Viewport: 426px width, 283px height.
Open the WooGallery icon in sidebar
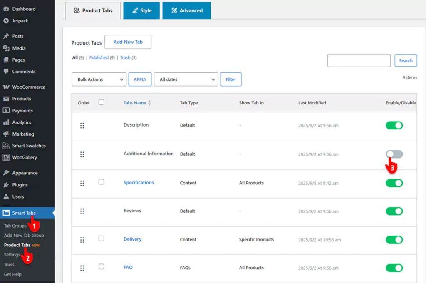pyautogui.click(x=6, y=157)
